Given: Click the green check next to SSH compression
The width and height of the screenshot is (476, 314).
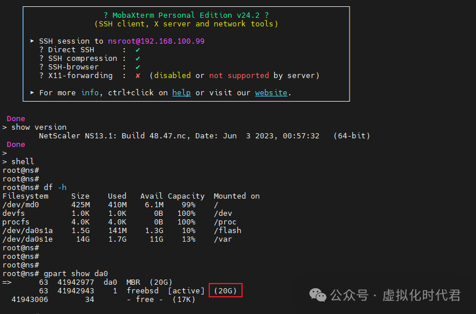Looking at the screenshot, I should coord(138,58).
